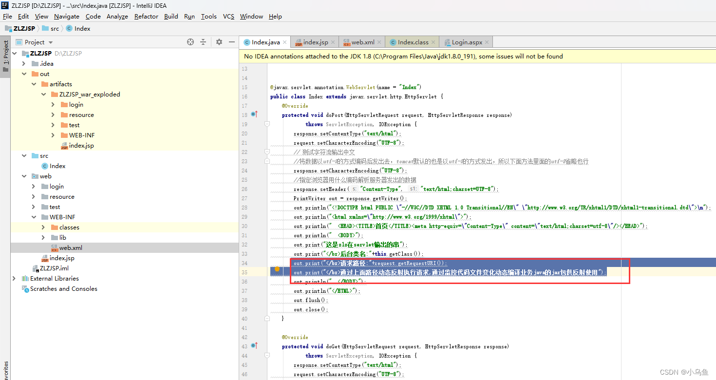The height and width of the screenshot is (380, 716).
Task: Close the Index.java editor tab
Action: point(285,42)
